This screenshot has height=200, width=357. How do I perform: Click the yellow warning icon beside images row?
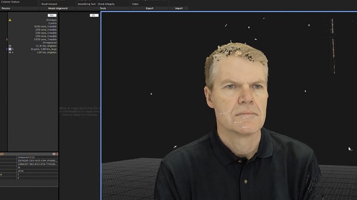[10, 20]
